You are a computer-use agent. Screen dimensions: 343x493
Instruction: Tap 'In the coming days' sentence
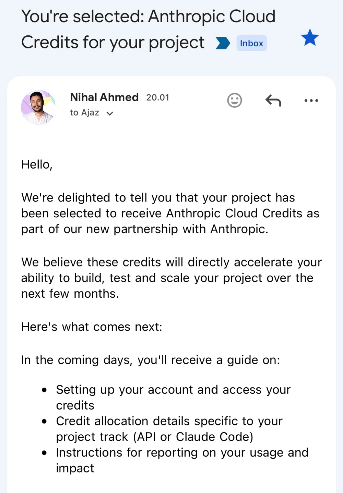click(x=151, y=360)
